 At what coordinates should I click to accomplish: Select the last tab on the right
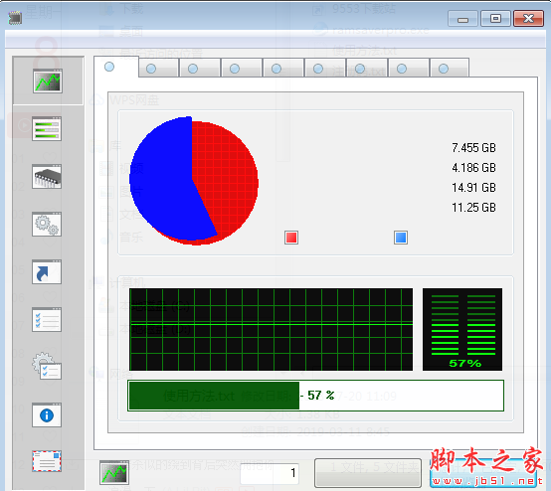450,69
